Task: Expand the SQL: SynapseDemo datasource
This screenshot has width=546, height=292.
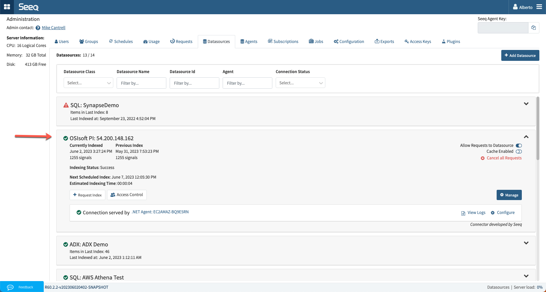Action: tap(526, 104)
